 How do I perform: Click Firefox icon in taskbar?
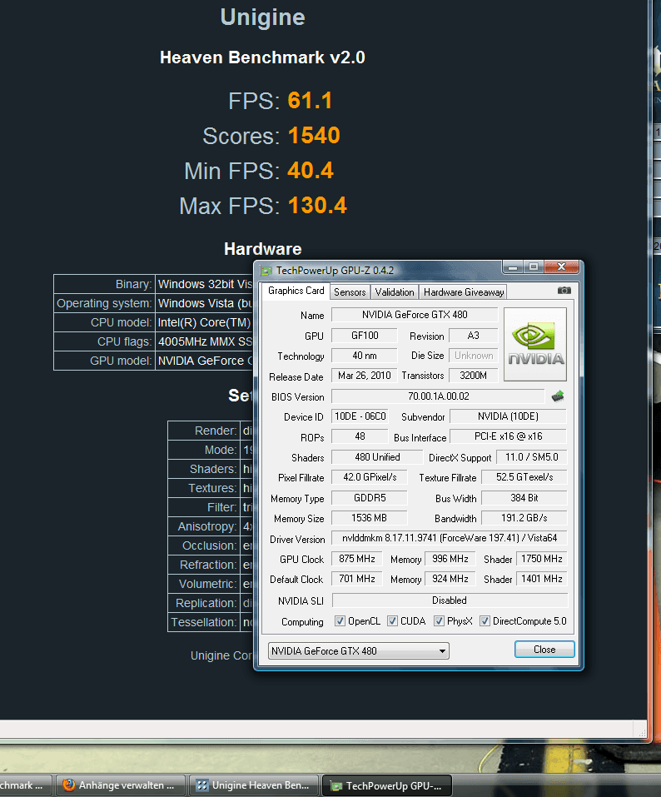(x=68, y=785)
